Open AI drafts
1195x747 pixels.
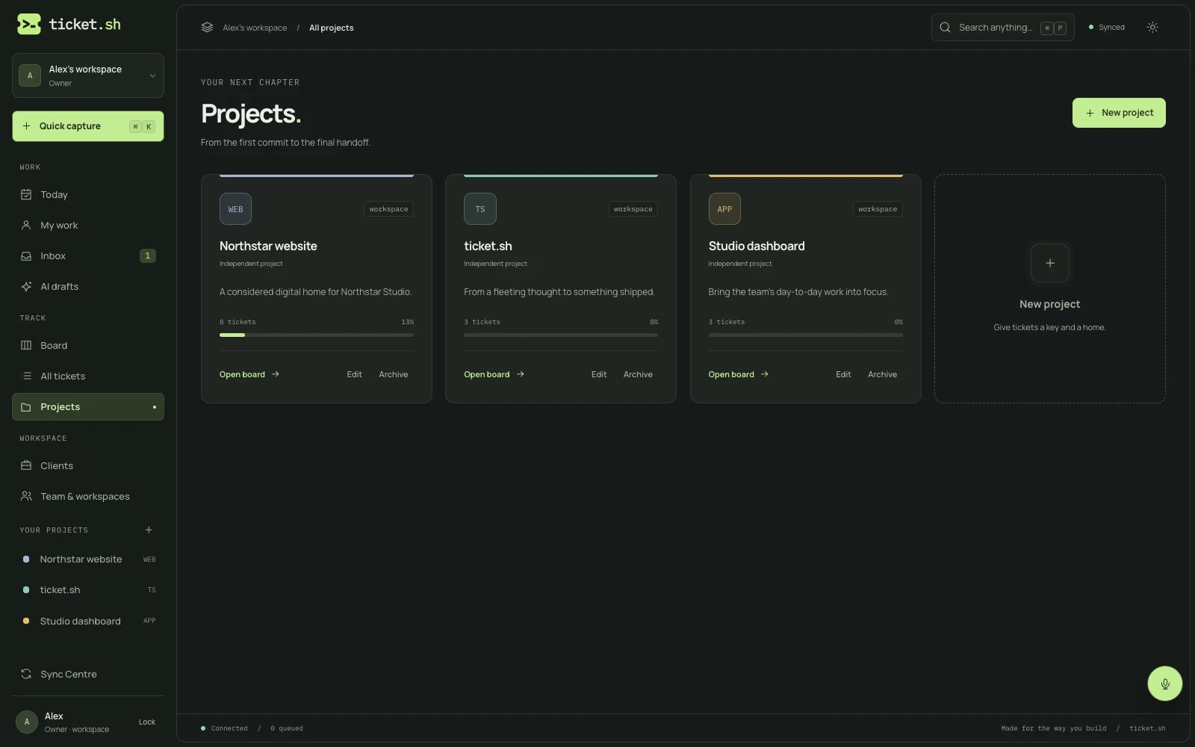[x=88, y=286]
